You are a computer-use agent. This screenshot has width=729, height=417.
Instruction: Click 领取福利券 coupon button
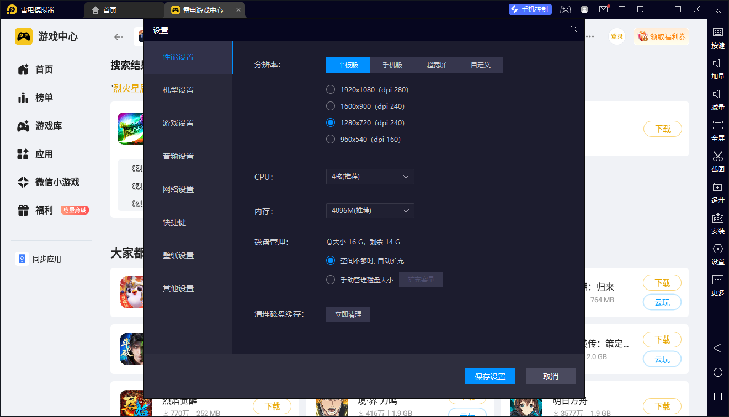[x=661, y=36]
